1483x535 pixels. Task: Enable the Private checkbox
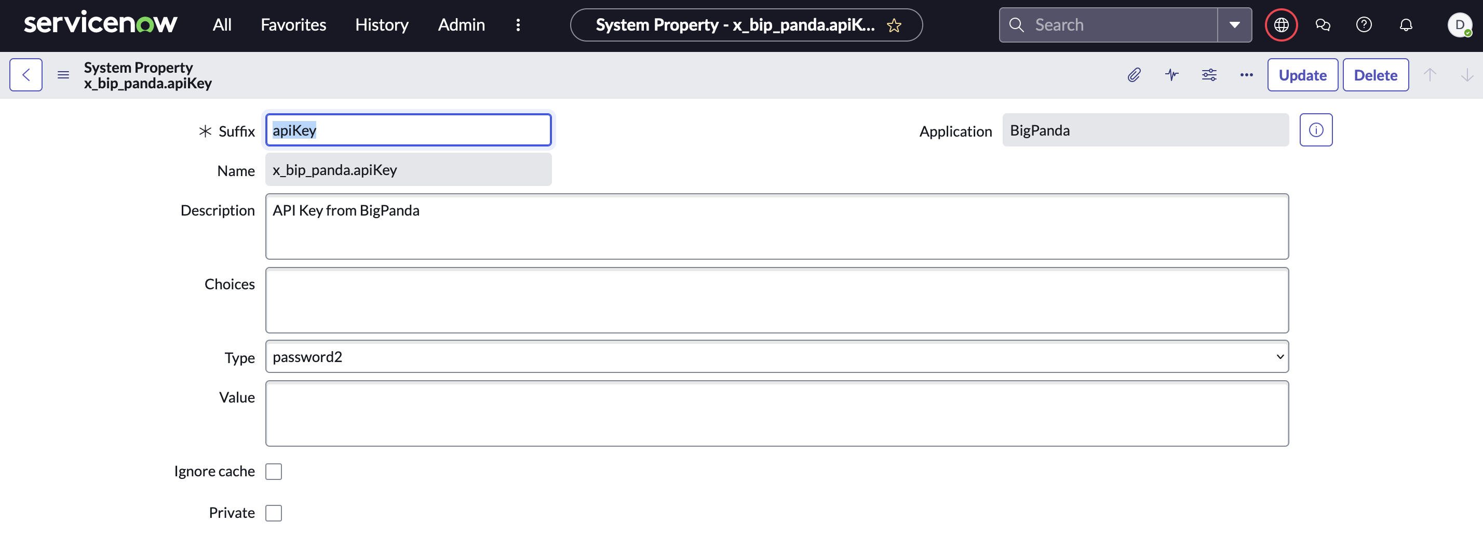pyautogui.click(x=275, y=513)
